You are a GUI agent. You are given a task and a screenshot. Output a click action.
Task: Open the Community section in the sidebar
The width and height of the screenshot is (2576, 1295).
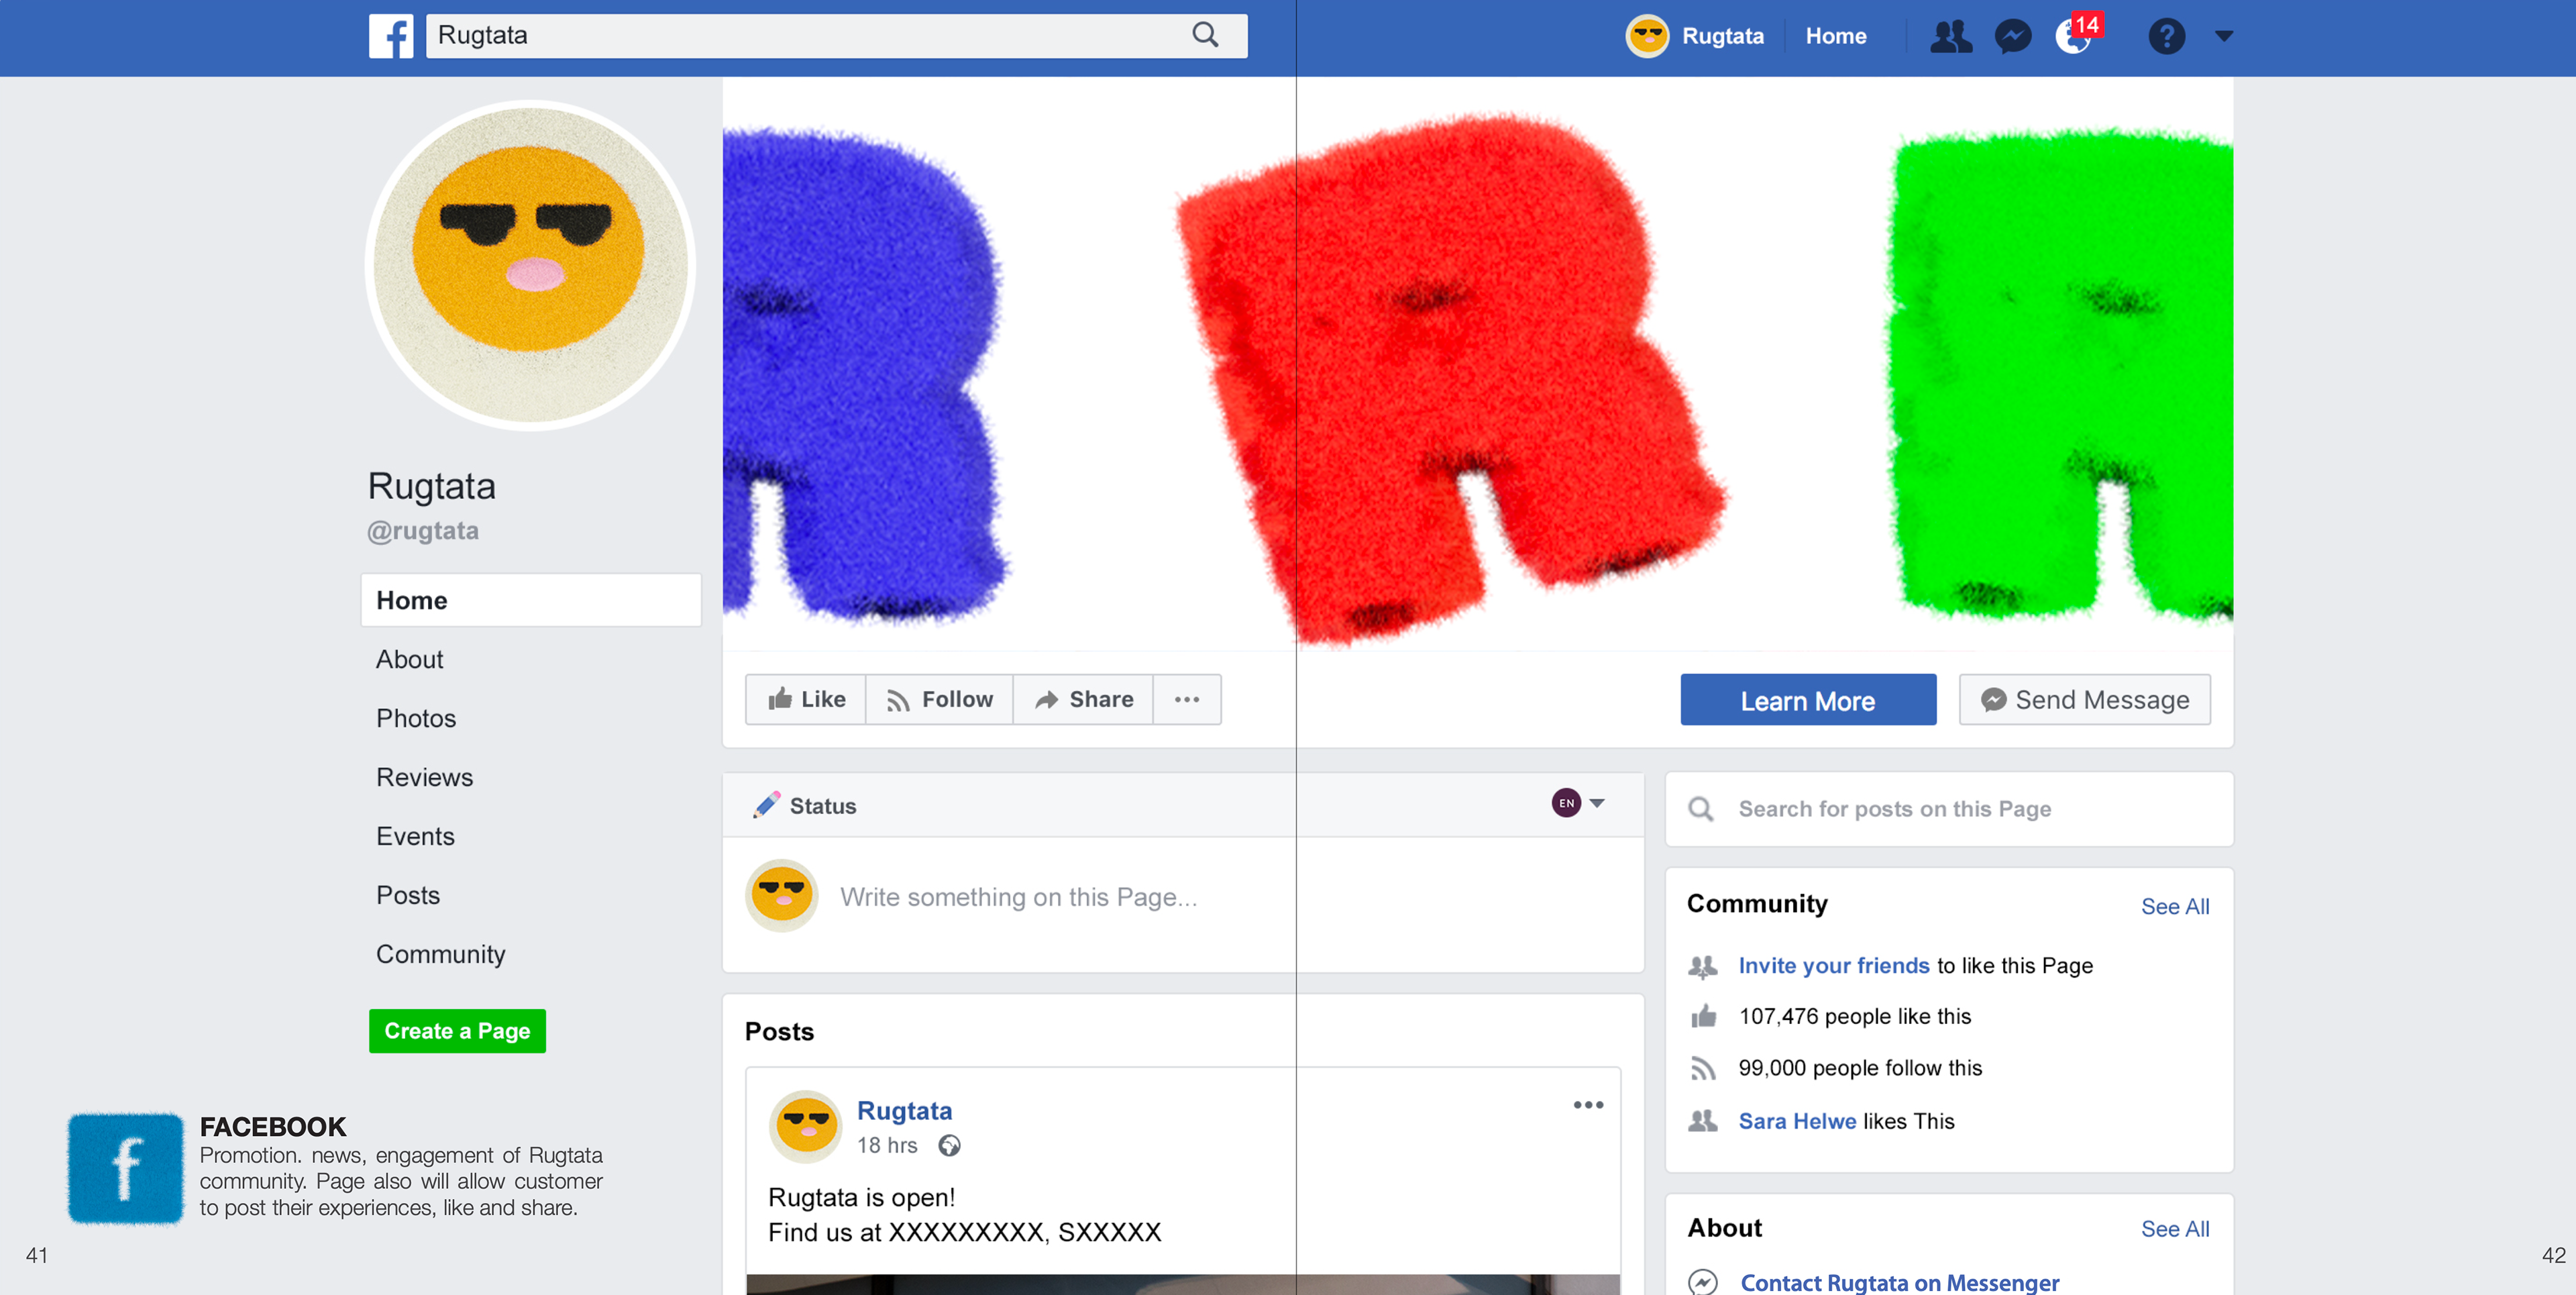(x=440, y=954)
